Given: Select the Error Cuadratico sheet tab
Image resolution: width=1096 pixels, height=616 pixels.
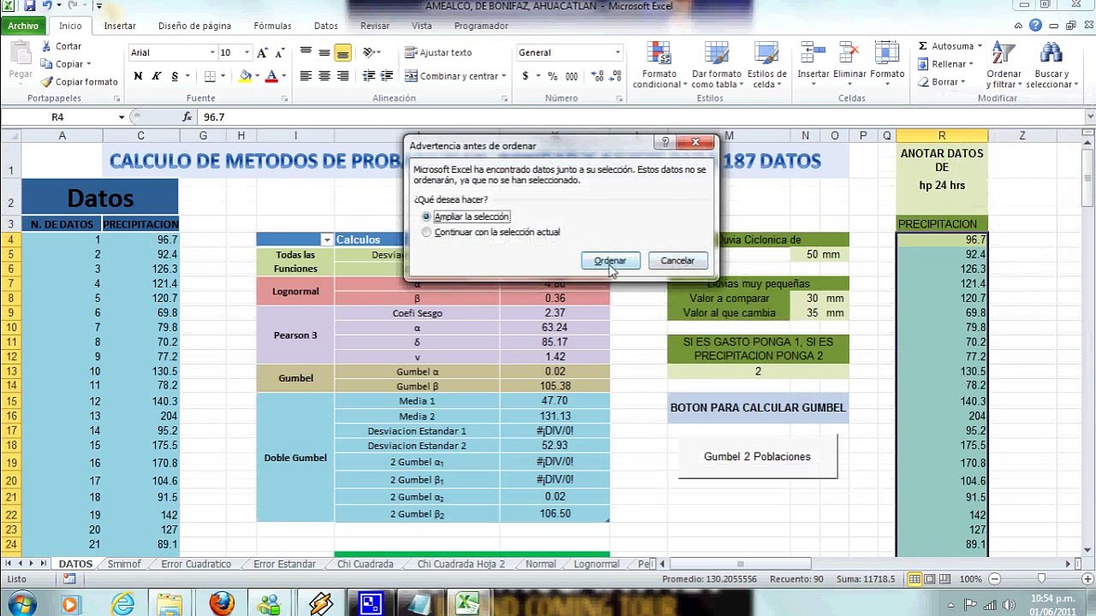Looking at the screenshot, I should tap(196, 565).
